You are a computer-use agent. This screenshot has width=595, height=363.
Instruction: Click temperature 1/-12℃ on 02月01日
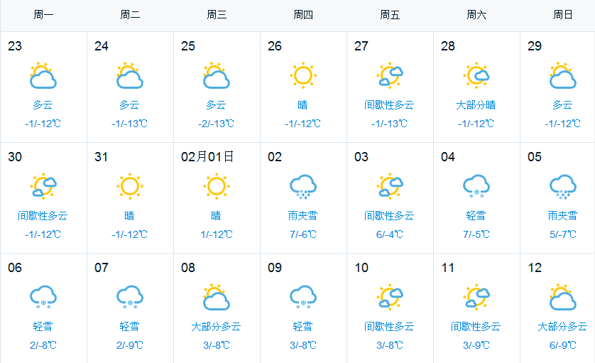pyautogui.click(x=217, y=234)
